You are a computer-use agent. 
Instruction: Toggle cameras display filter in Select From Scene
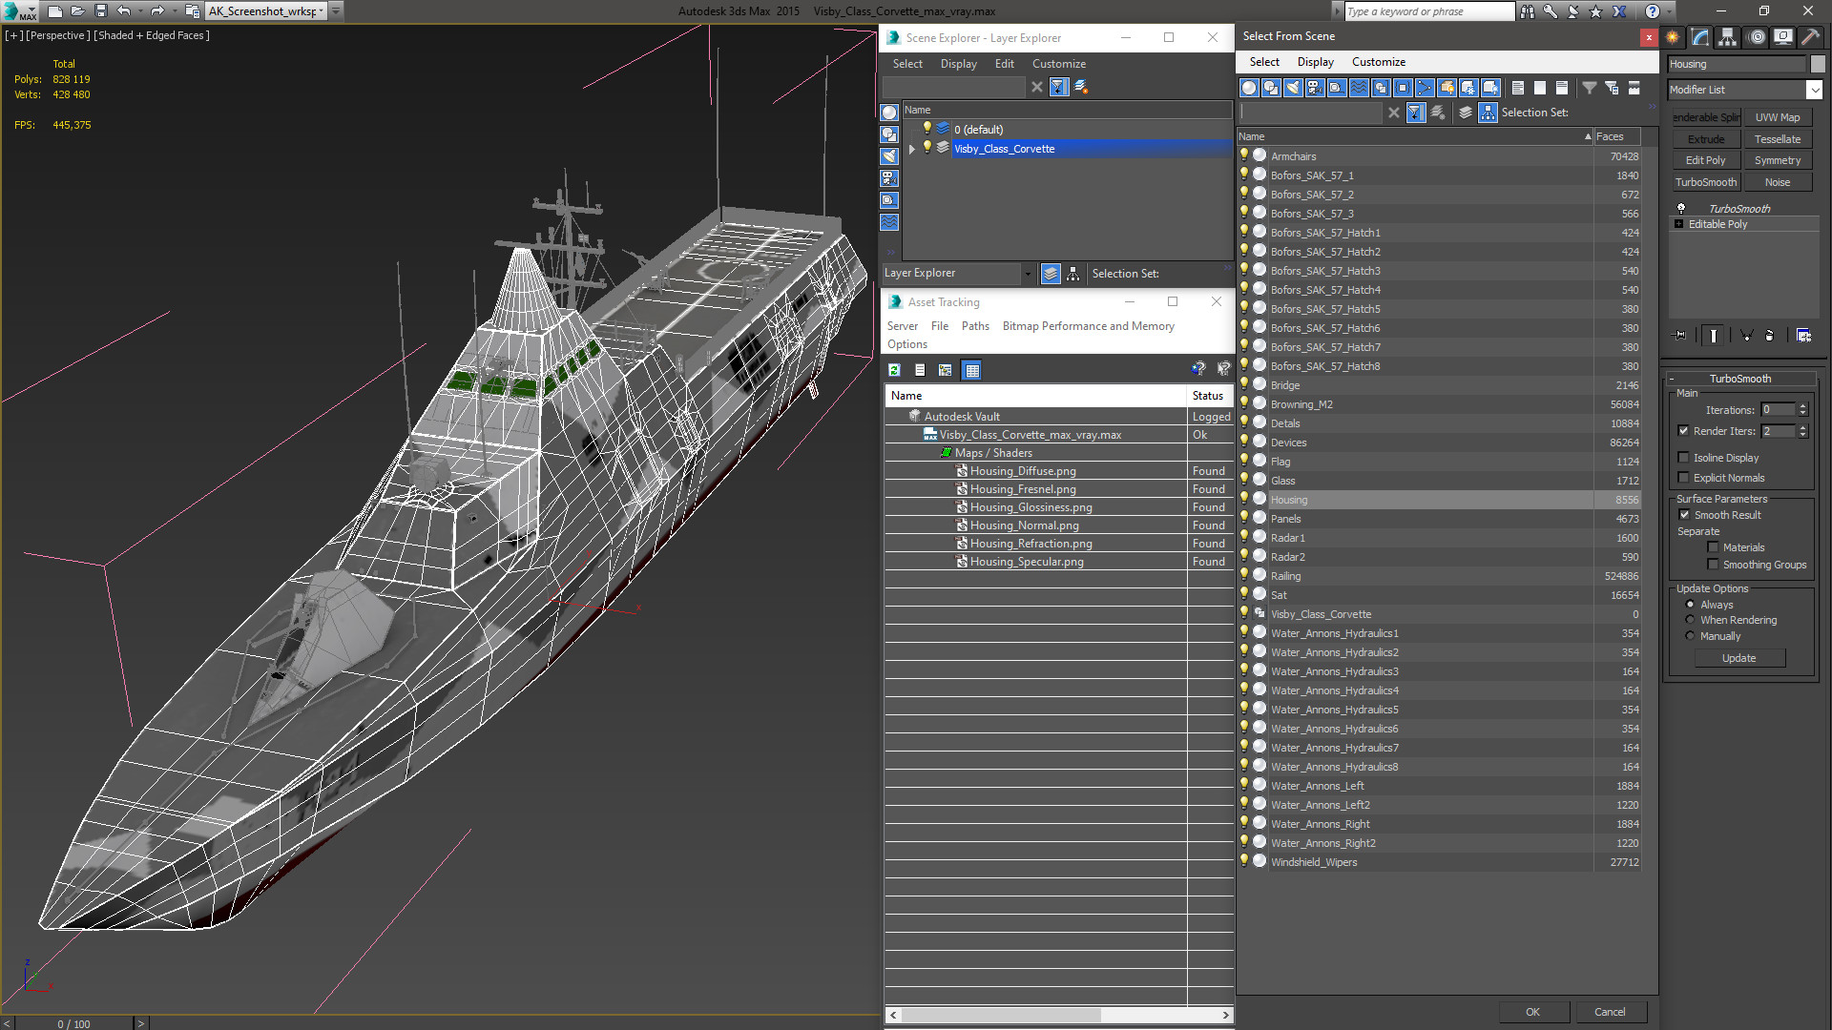click(x=1315, y=88)
